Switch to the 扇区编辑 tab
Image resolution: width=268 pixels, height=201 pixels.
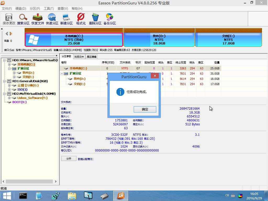(91, 57)
